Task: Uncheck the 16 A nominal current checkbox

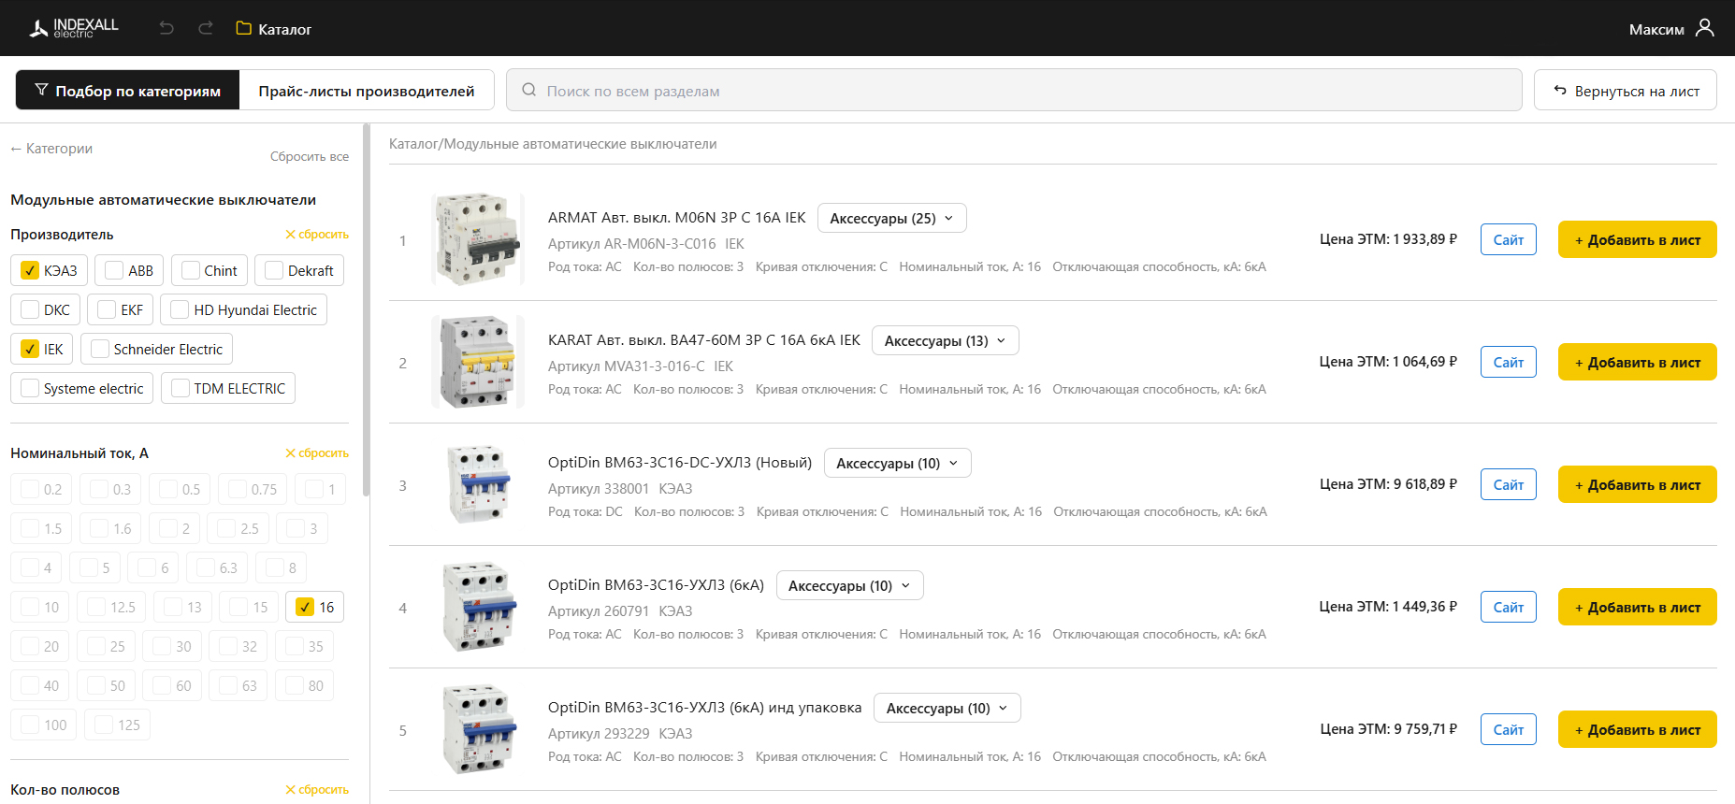Action: coord(305,607)
